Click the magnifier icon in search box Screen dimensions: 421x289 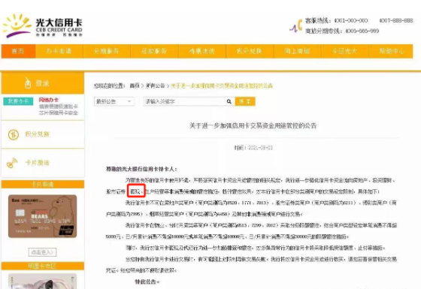click(229, 101)
